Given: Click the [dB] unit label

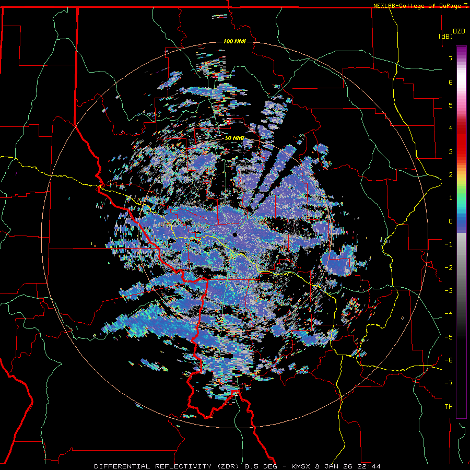Looking at the screenshot, I should click(446, 36).
